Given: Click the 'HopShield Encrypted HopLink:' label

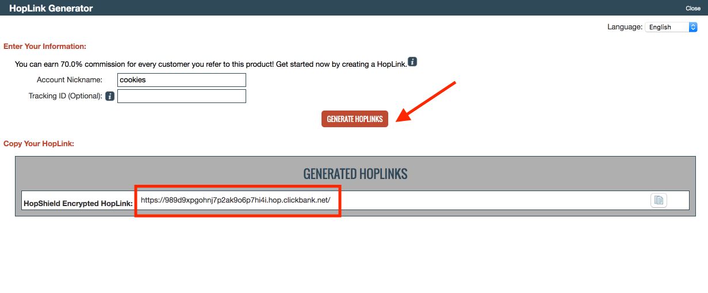Looking at the screenshot, I should (78, 203).
